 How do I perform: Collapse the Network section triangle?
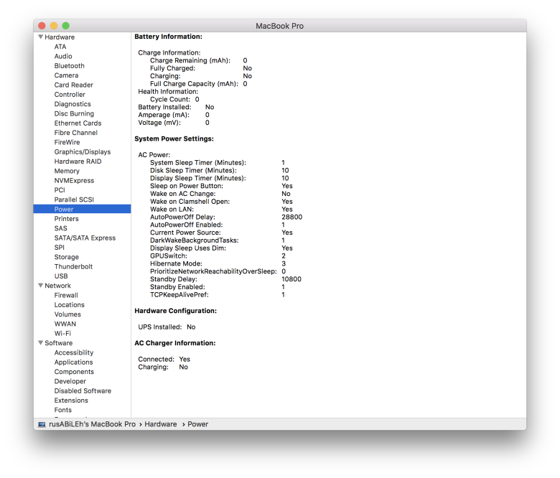(41, 285)
